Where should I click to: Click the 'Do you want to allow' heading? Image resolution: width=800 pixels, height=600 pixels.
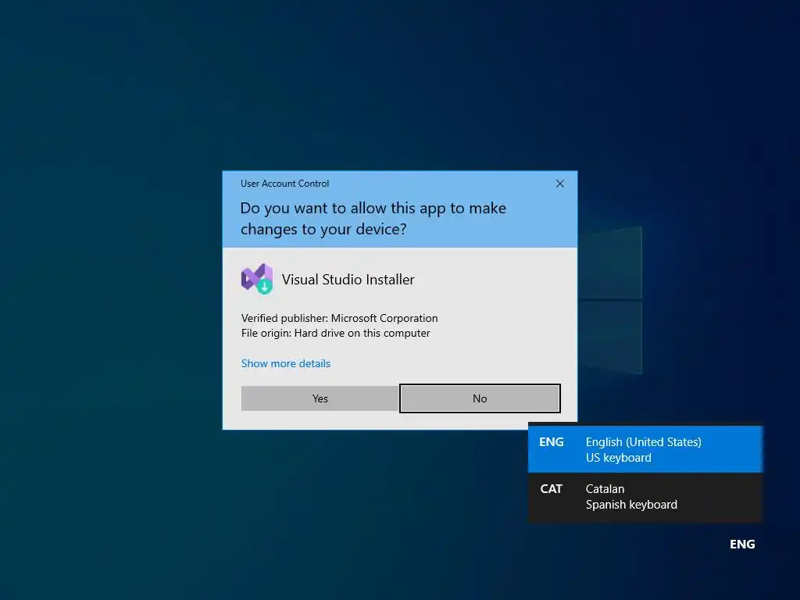(373, 219)
